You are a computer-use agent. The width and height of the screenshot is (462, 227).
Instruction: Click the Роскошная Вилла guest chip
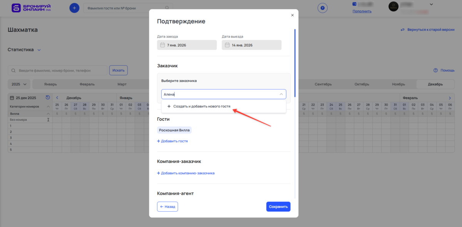[174, 130]
